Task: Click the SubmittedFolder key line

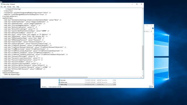Action: click(26, 22)
